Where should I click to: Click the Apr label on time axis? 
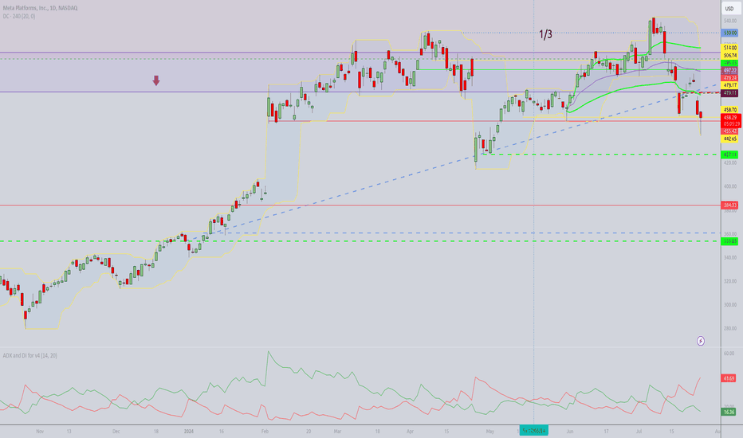[410, 432]
